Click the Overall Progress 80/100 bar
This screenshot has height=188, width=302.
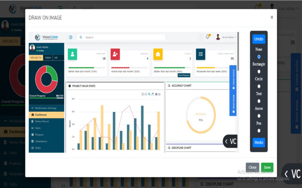coord(46,98)
